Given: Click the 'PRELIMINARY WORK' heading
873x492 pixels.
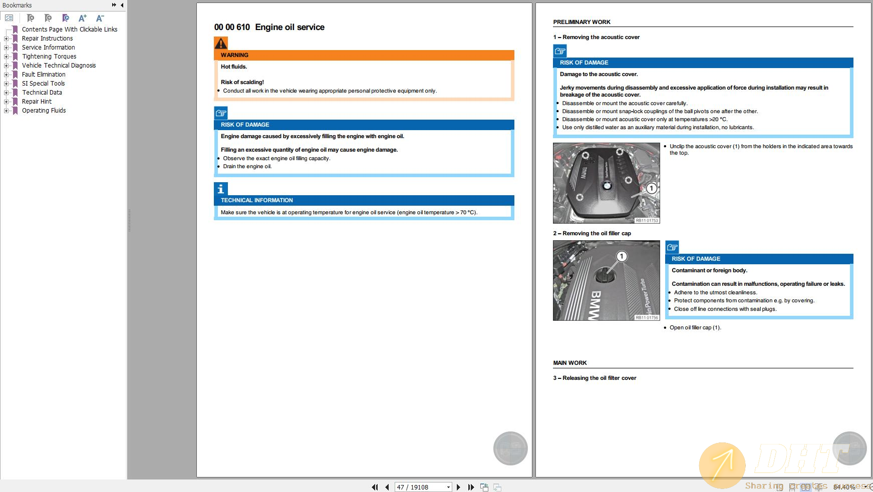Looking at the screenshot, I should 581,22.
